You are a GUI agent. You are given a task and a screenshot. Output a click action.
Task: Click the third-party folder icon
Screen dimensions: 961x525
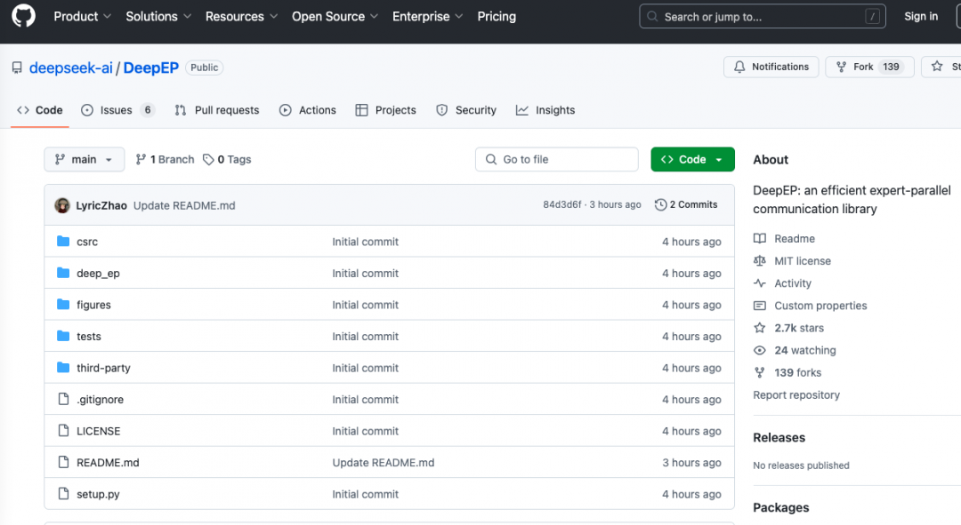pos(63,367)
